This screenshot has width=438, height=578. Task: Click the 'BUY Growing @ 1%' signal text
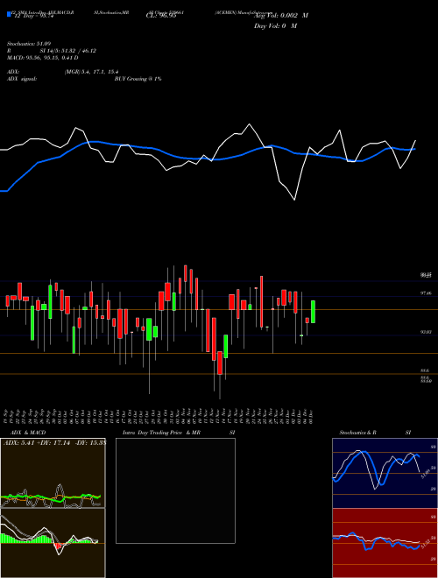[x=138, y=79]
